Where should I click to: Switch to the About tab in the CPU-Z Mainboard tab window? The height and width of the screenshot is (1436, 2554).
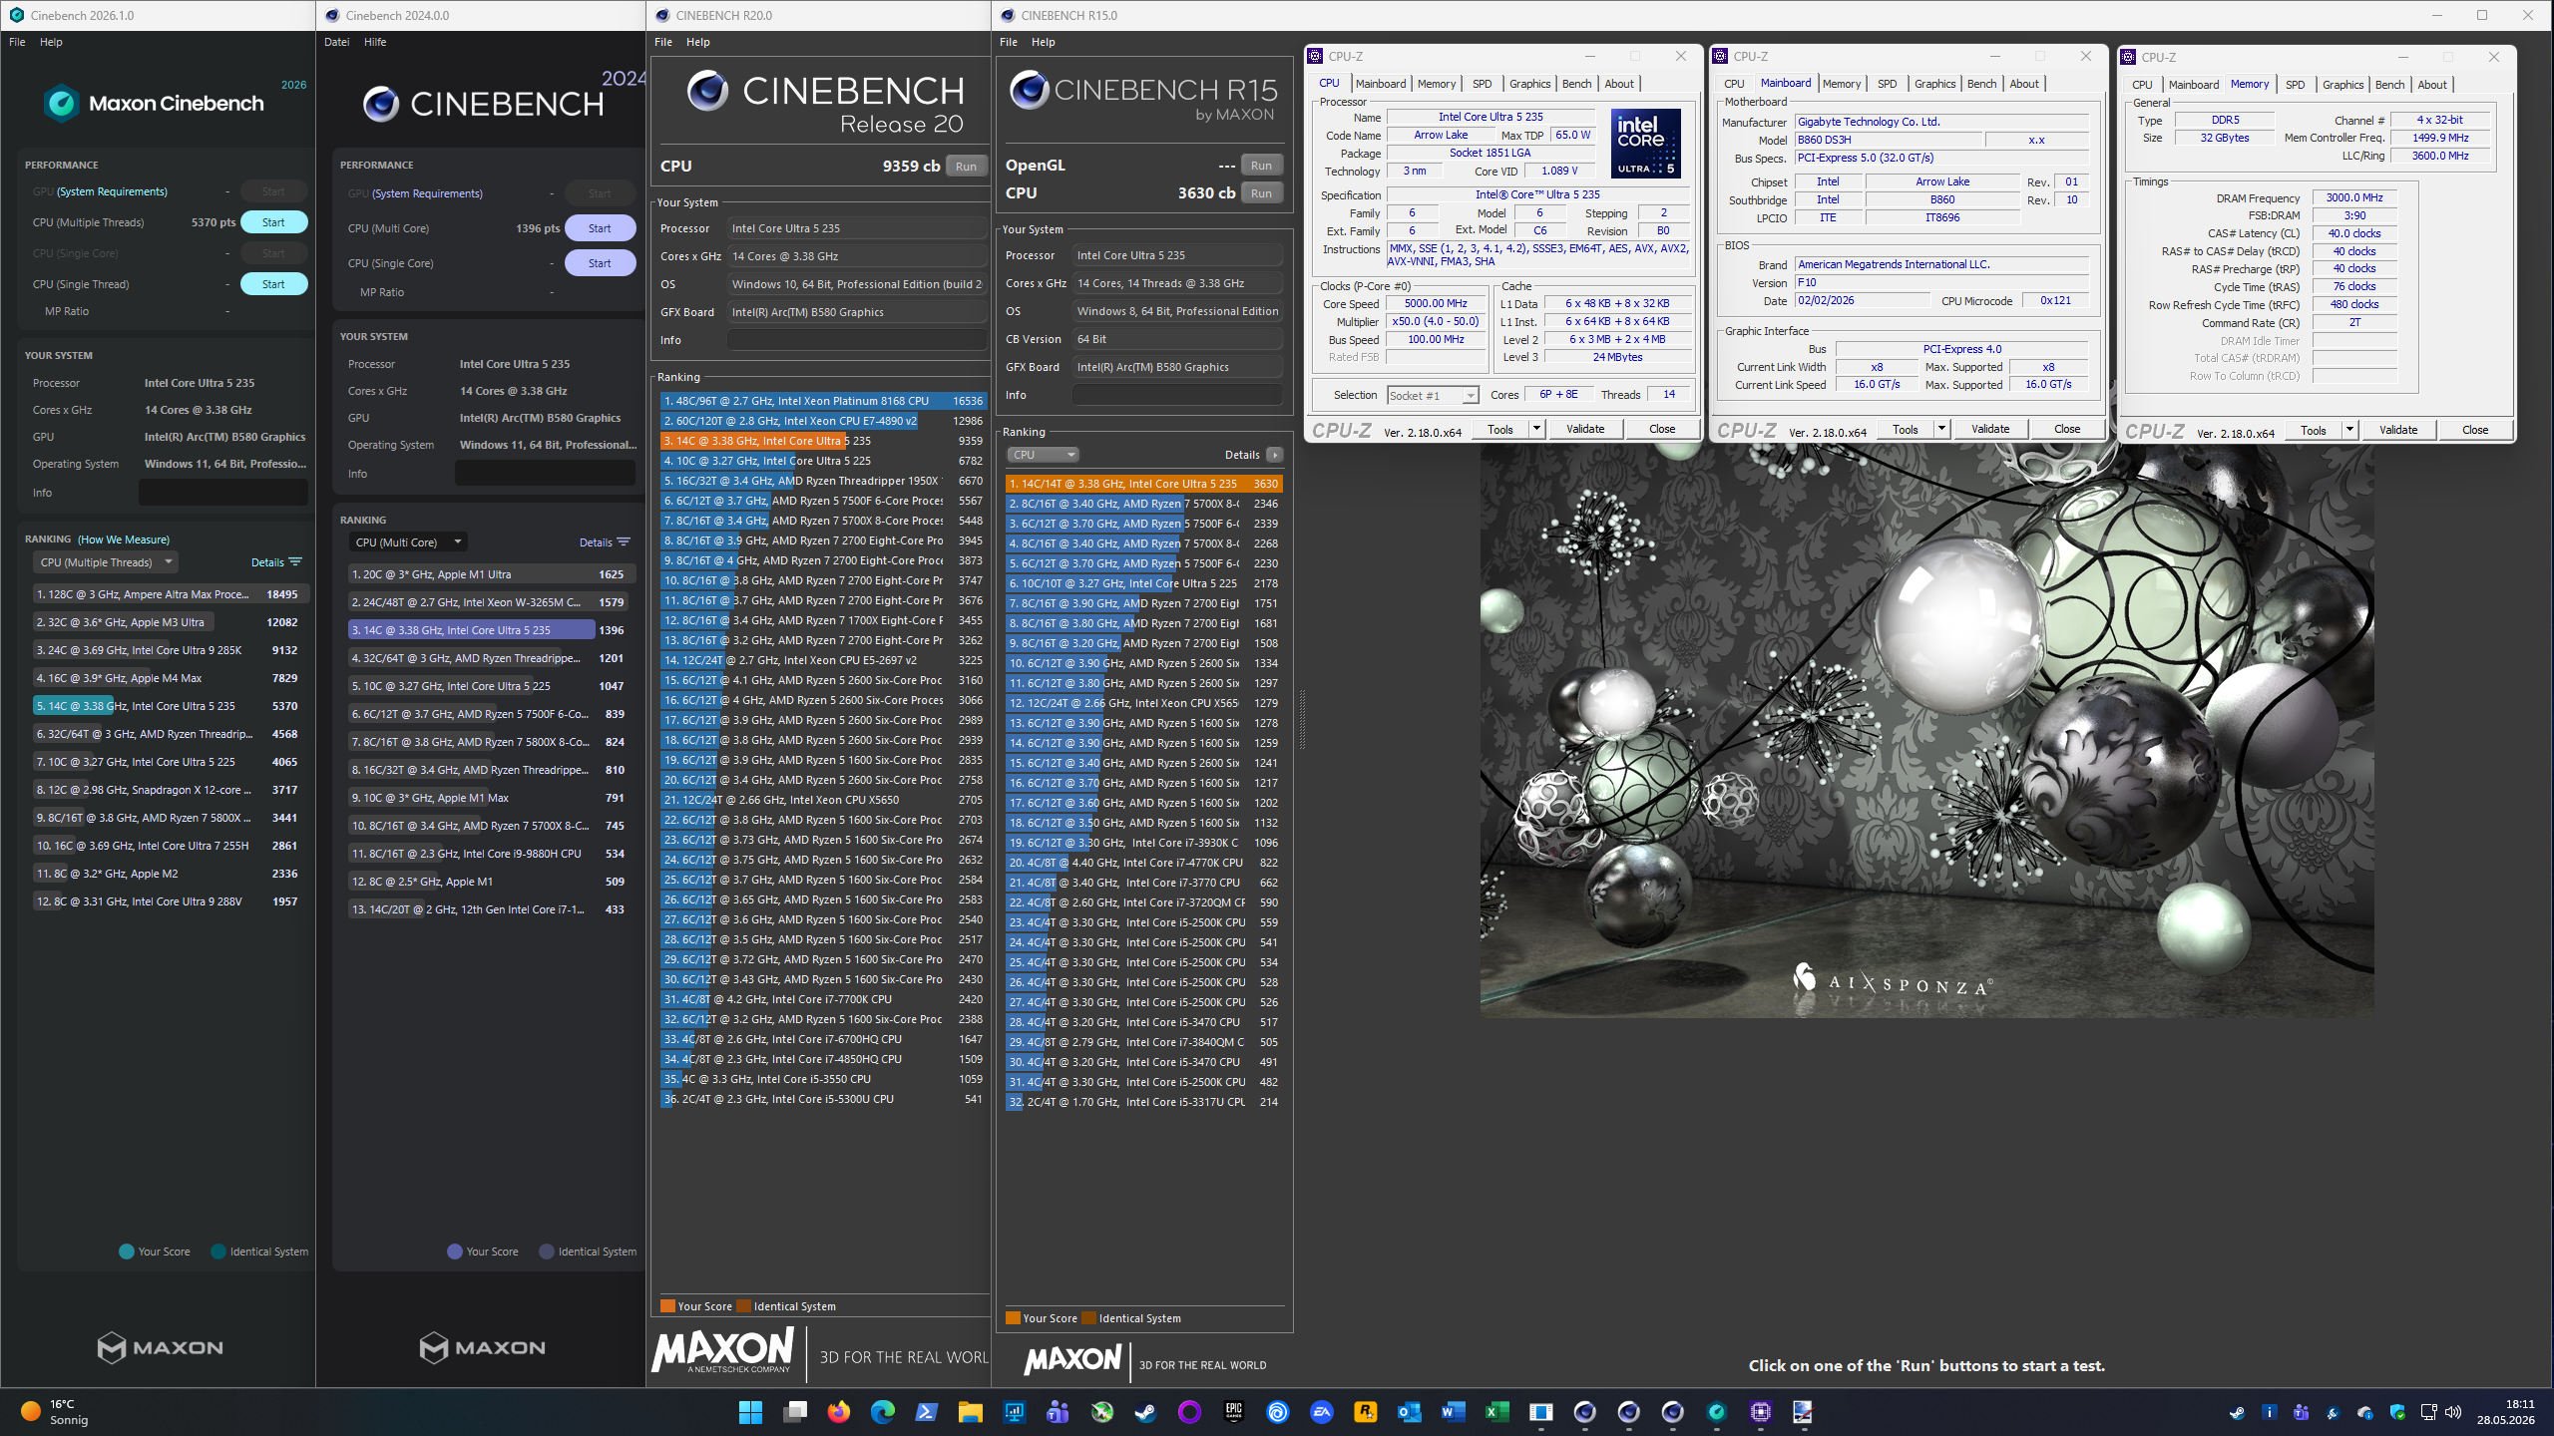coord(2024,84)
